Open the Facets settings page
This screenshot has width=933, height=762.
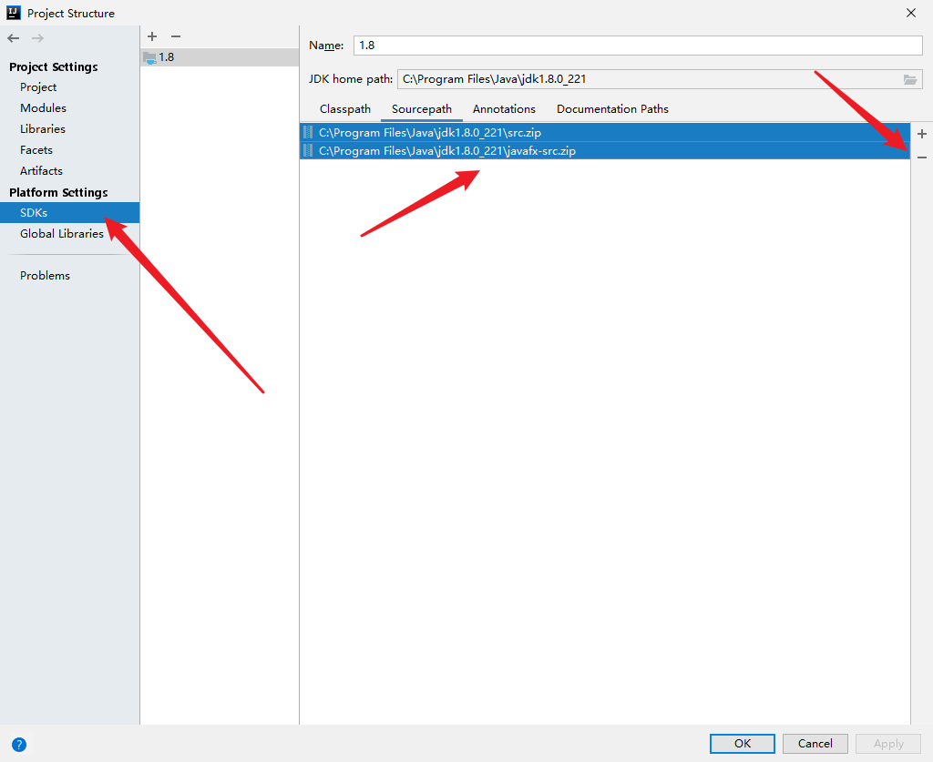[36, 150]
